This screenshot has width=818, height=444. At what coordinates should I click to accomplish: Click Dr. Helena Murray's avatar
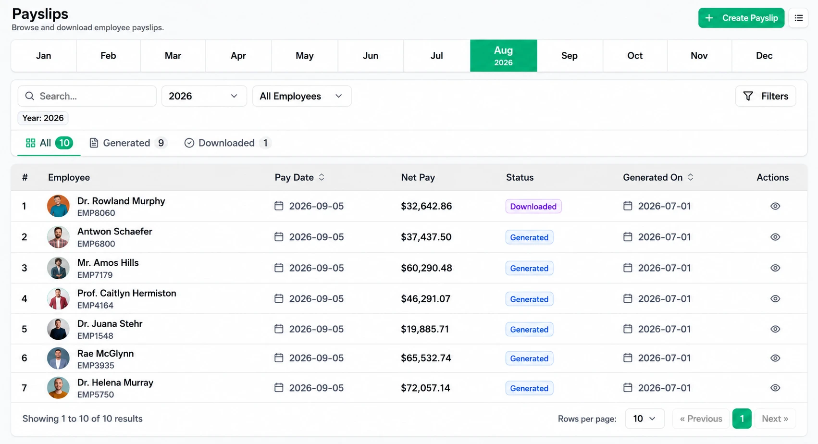tap(58, 388)
